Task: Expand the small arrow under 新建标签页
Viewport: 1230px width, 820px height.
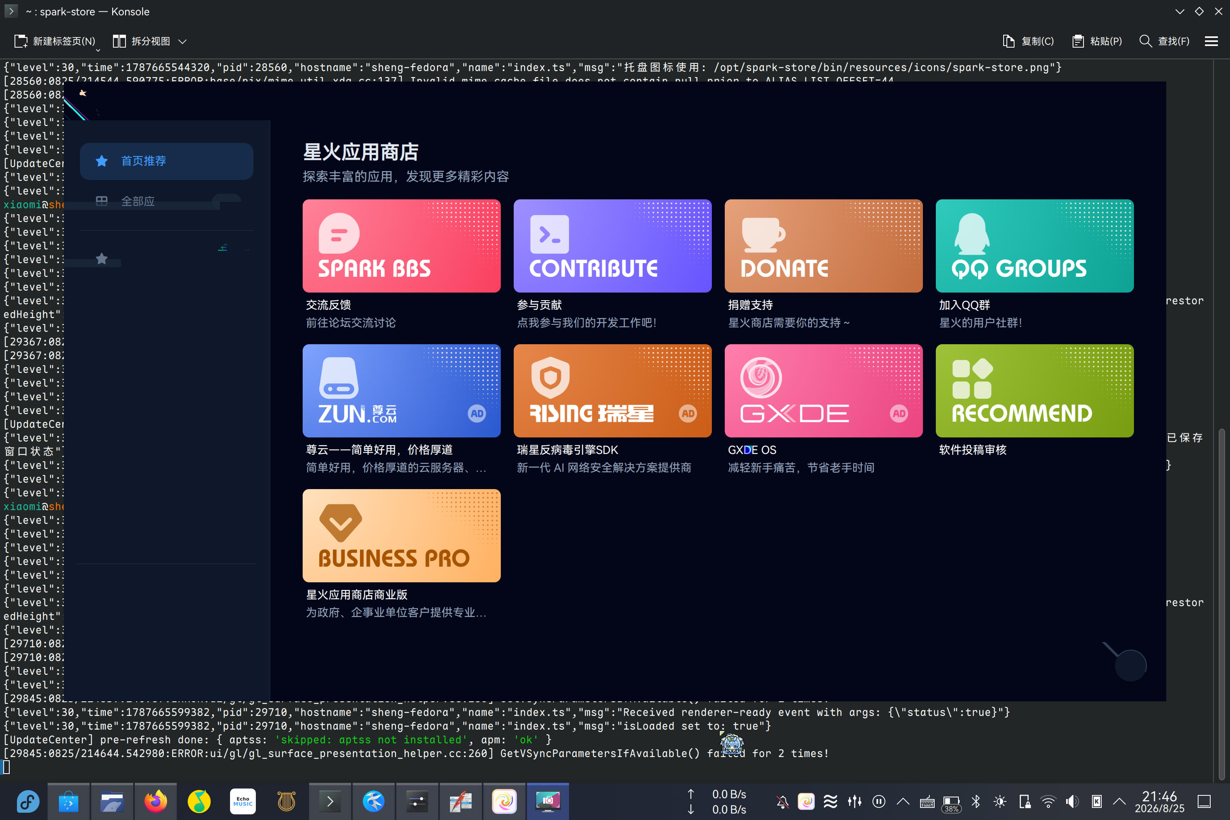Action: click(98, 50)
